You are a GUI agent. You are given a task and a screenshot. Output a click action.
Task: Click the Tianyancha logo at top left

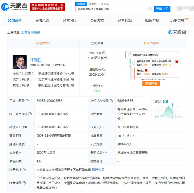pyautogui.click(x=17, y=6)
